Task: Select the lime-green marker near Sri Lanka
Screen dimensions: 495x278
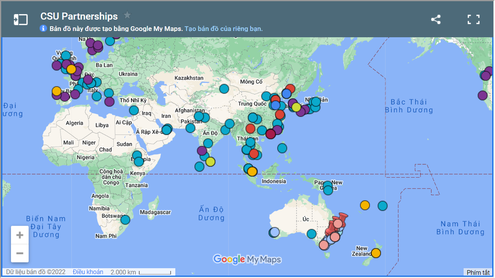Action: 211,162
